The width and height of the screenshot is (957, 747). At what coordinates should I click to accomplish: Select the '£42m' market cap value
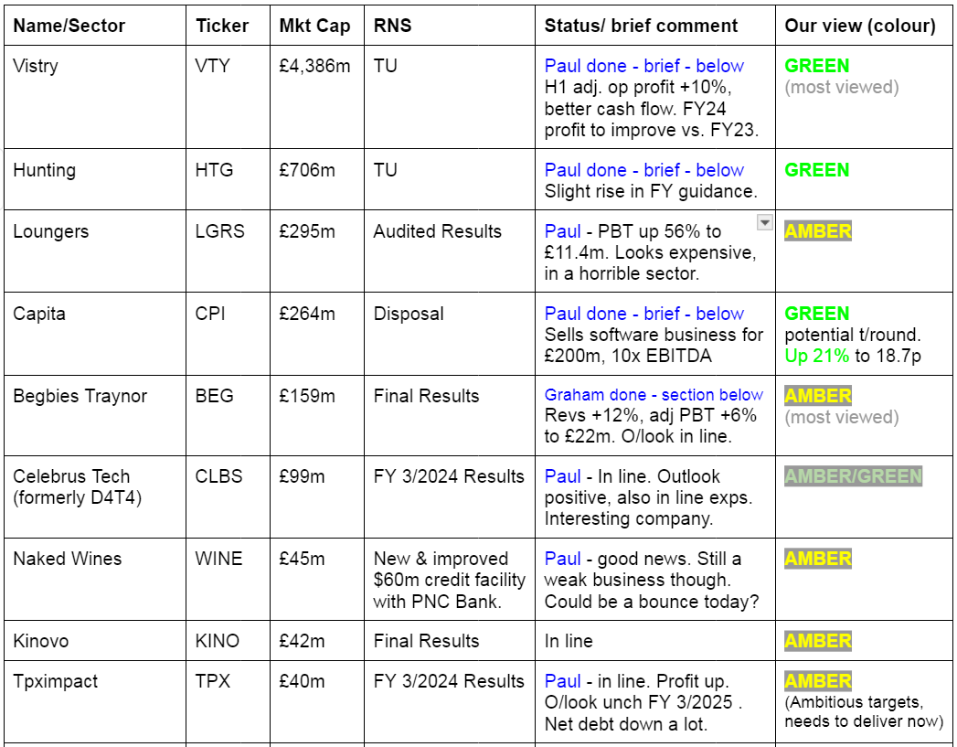coord(303,641)
